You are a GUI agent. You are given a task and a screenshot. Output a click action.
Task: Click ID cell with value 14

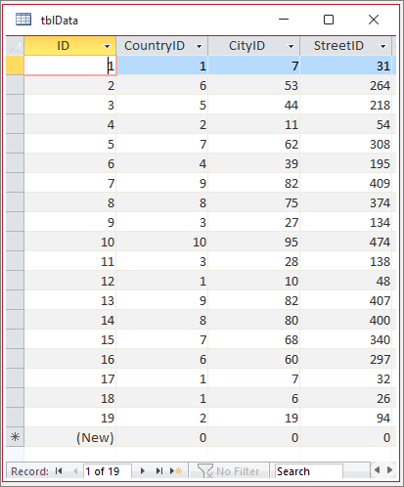[x=70, y=320]
